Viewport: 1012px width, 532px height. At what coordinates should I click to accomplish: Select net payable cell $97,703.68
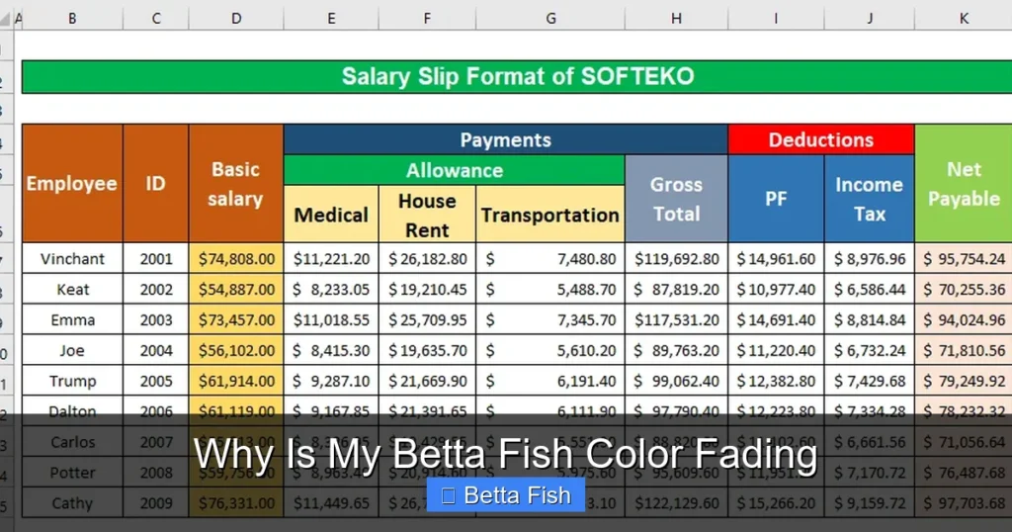point(964,503)
